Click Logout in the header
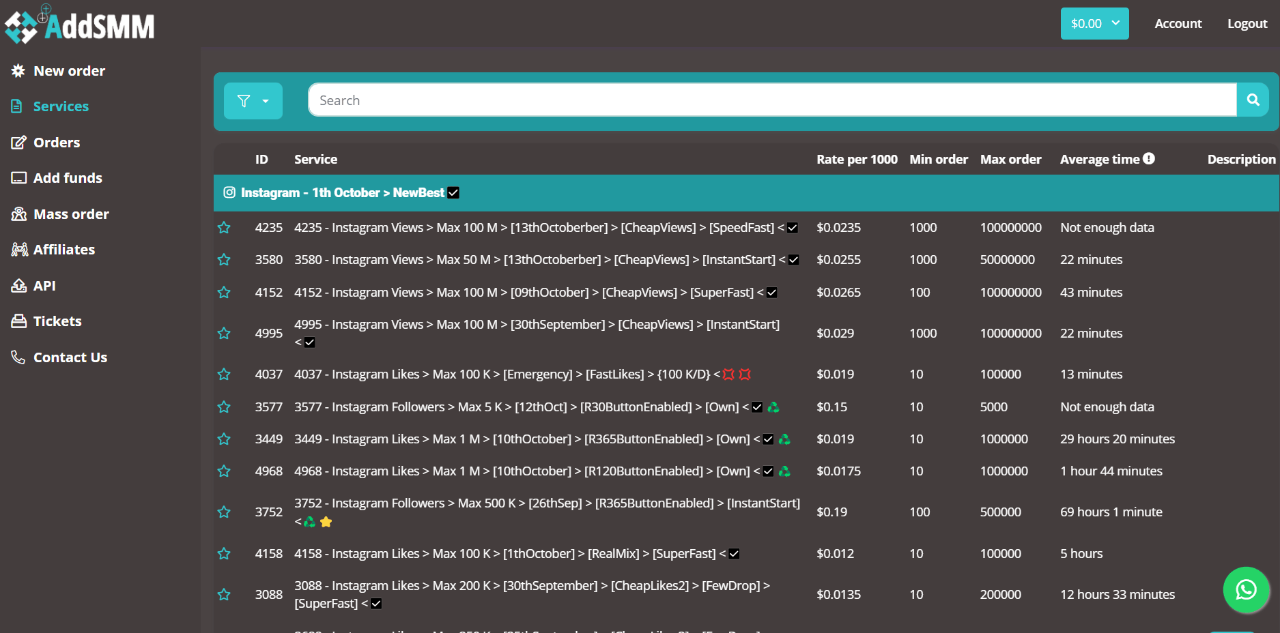This screenshot has width=1280, height=633. 1247,24
